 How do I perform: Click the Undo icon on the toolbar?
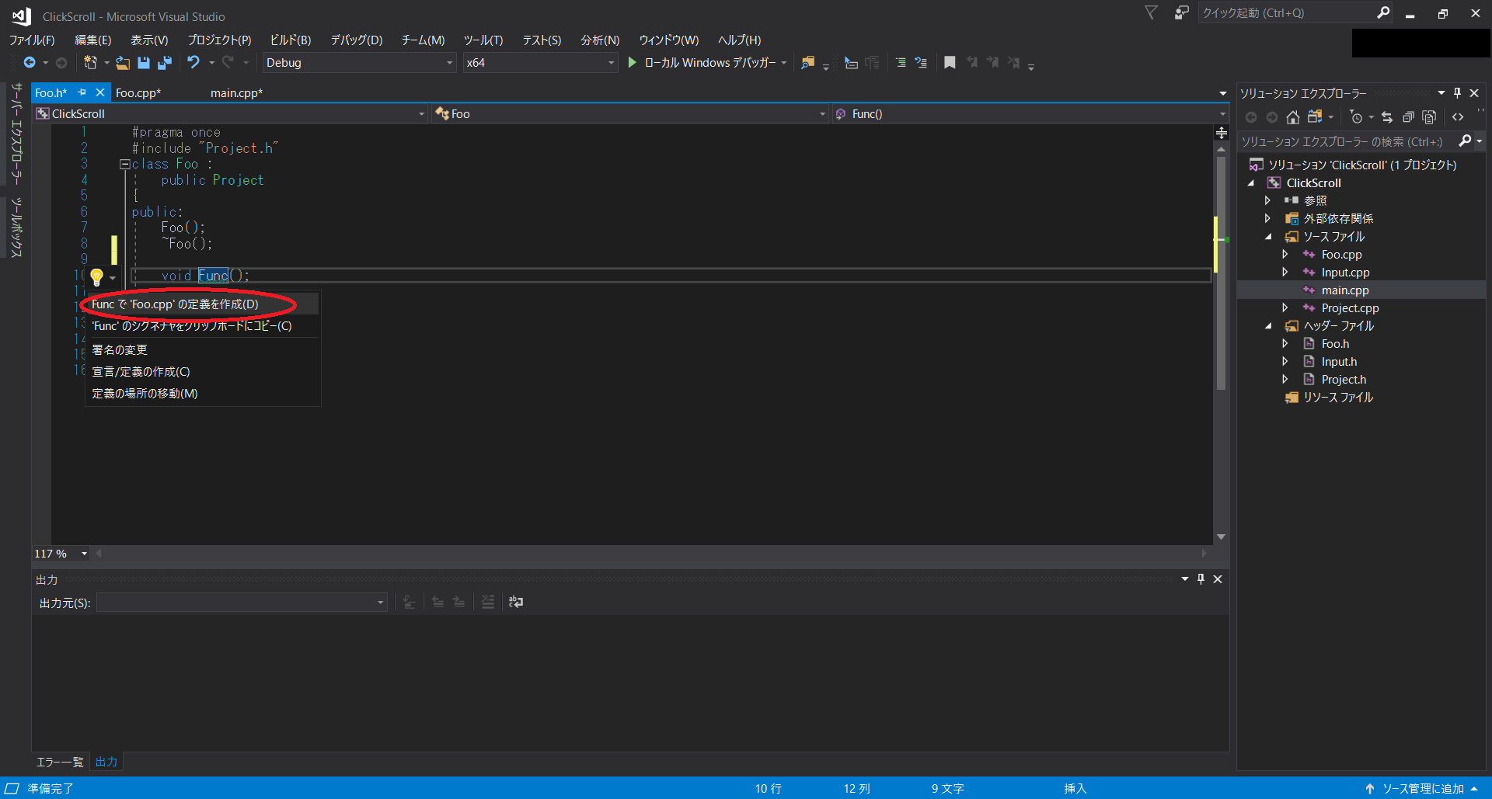pyautogui.click(x=193, y=63)
